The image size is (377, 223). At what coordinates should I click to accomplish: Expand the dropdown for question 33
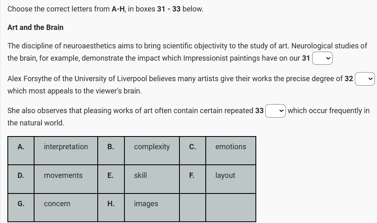[276, 111]
